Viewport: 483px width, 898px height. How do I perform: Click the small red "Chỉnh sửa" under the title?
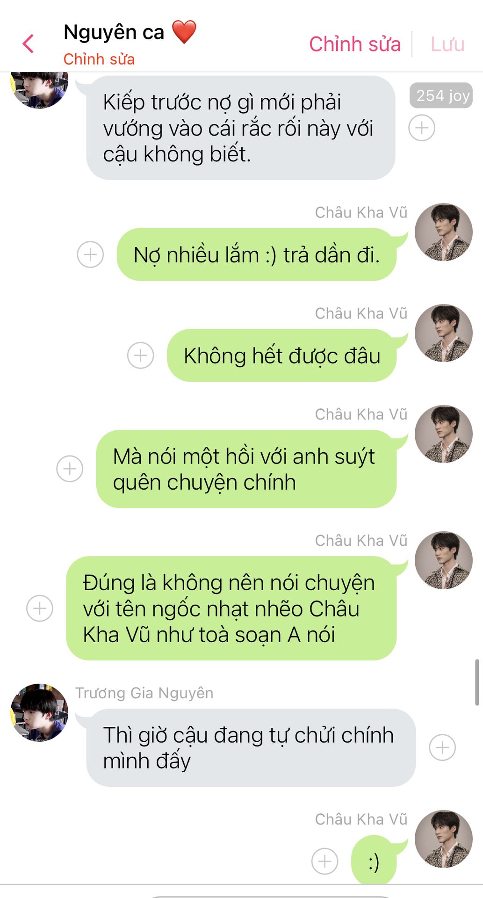[x=99, y=59]
